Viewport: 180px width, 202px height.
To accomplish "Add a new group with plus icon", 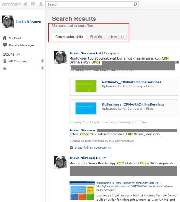I will click(18, 54).
